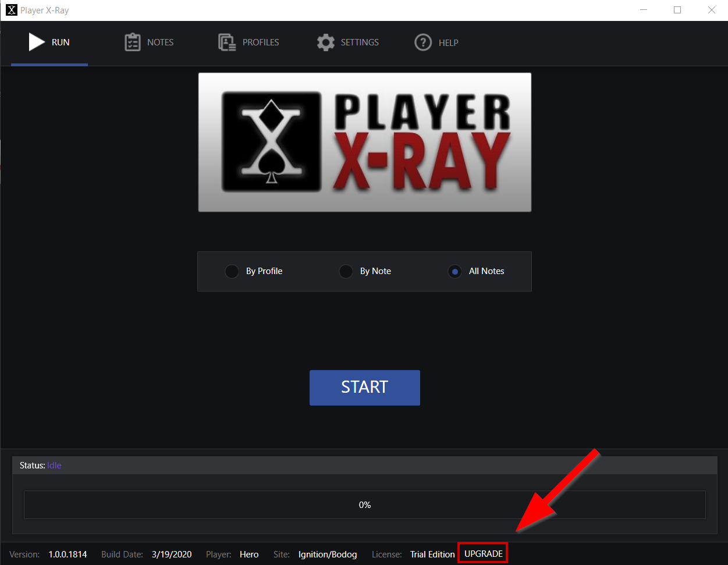Click the RUN play triangle icon
Image resolution: width=728 pixels, height=565 pixels.
[x=37, y=42]
